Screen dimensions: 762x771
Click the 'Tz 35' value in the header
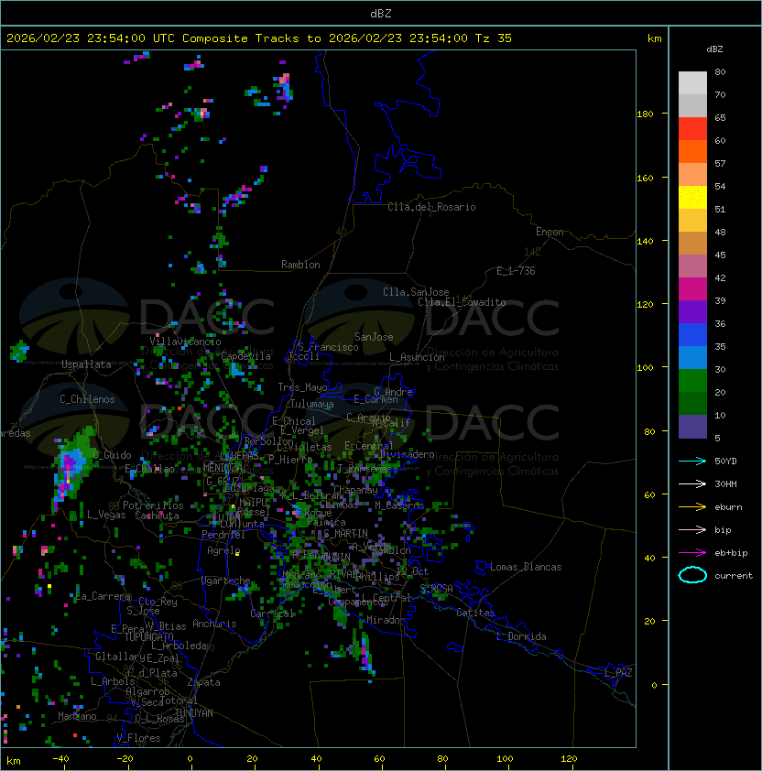point(494,38)
